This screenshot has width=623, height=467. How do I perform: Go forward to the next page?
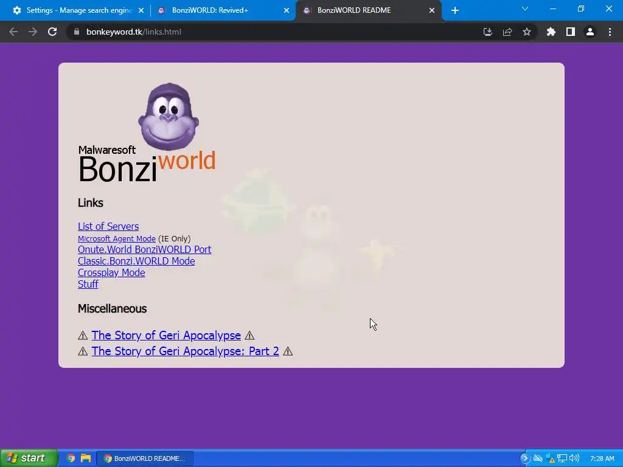33,32
